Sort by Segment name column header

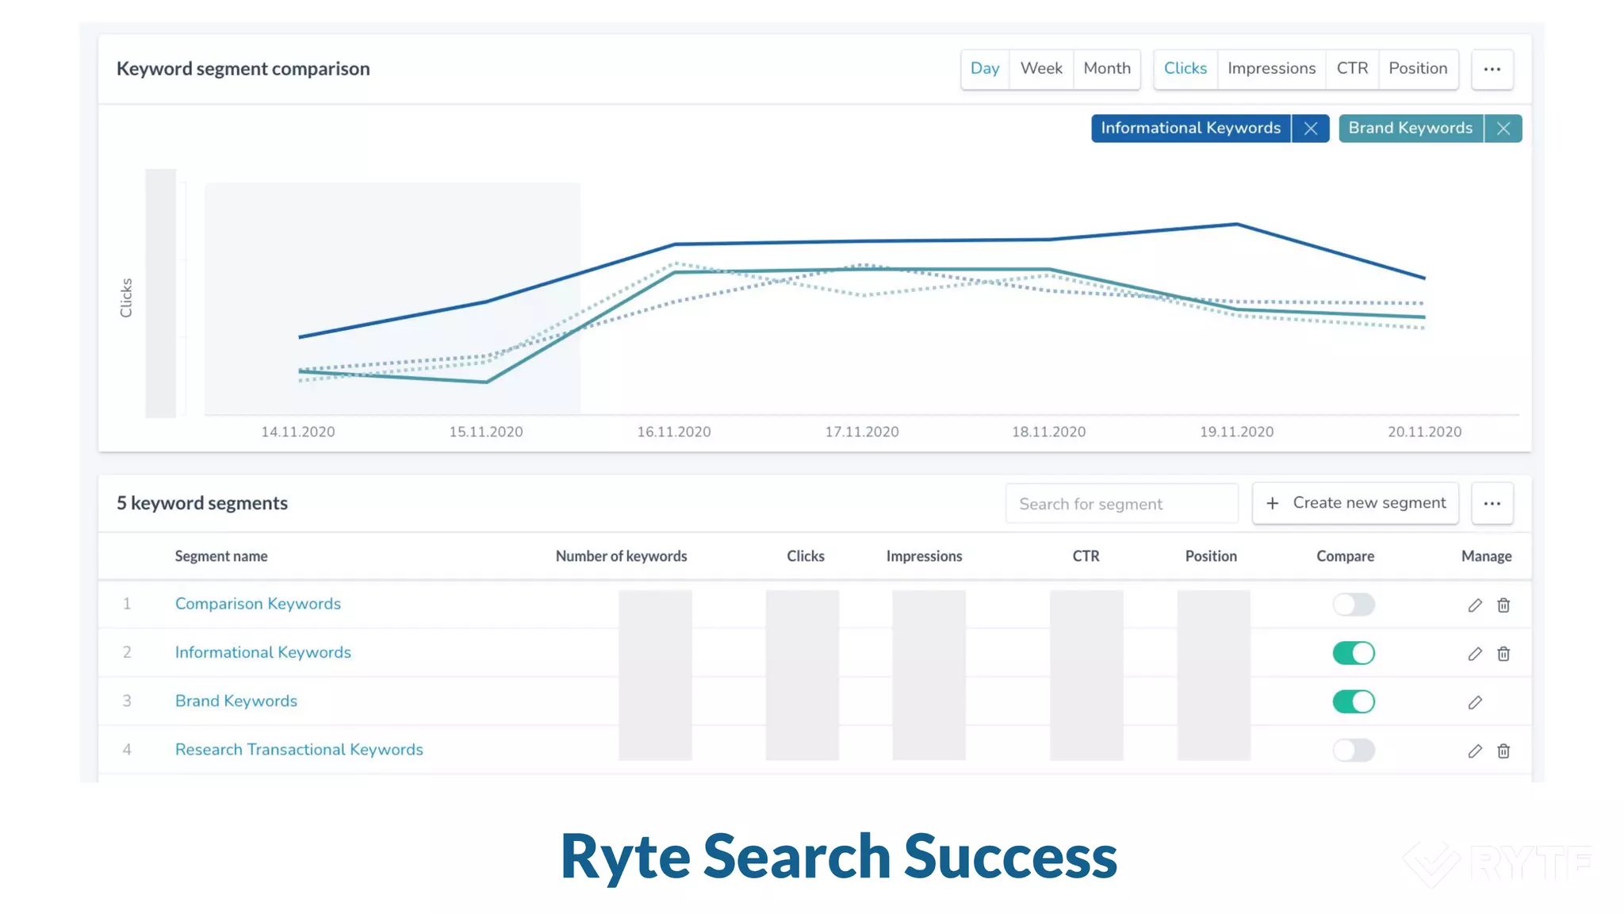click(x=221, y=556)
